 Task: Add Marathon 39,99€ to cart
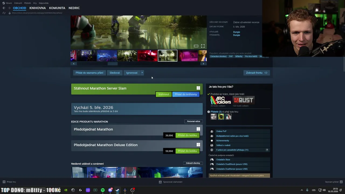(187, 135)
